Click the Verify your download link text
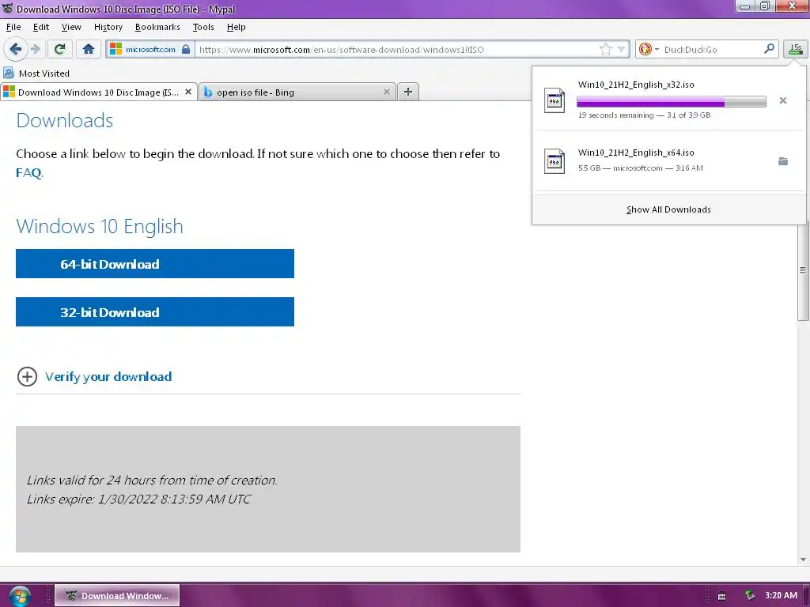This screenshot has width=810, height=607. (x=108, y=377)
